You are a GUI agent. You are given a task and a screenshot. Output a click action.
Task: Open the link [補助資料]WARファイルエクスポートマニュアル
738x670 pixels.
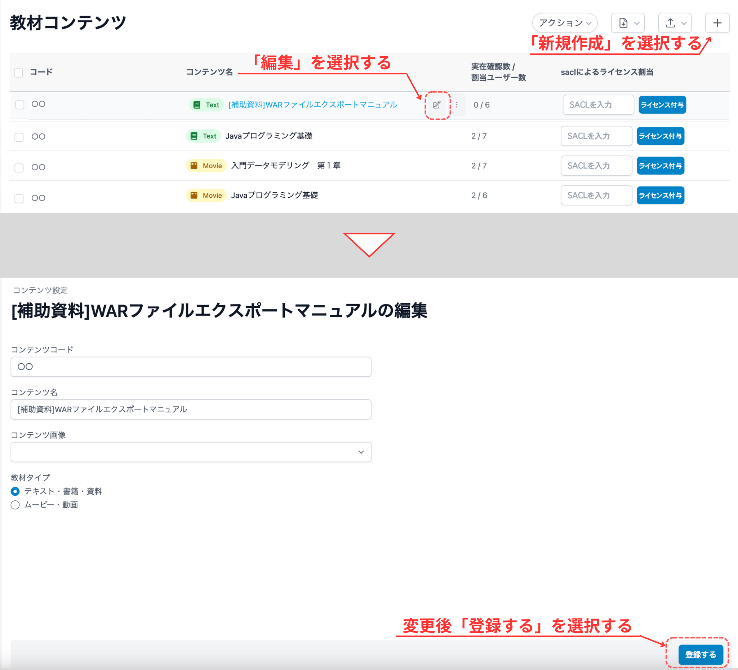pyautogui.click(x=312, y=105)
